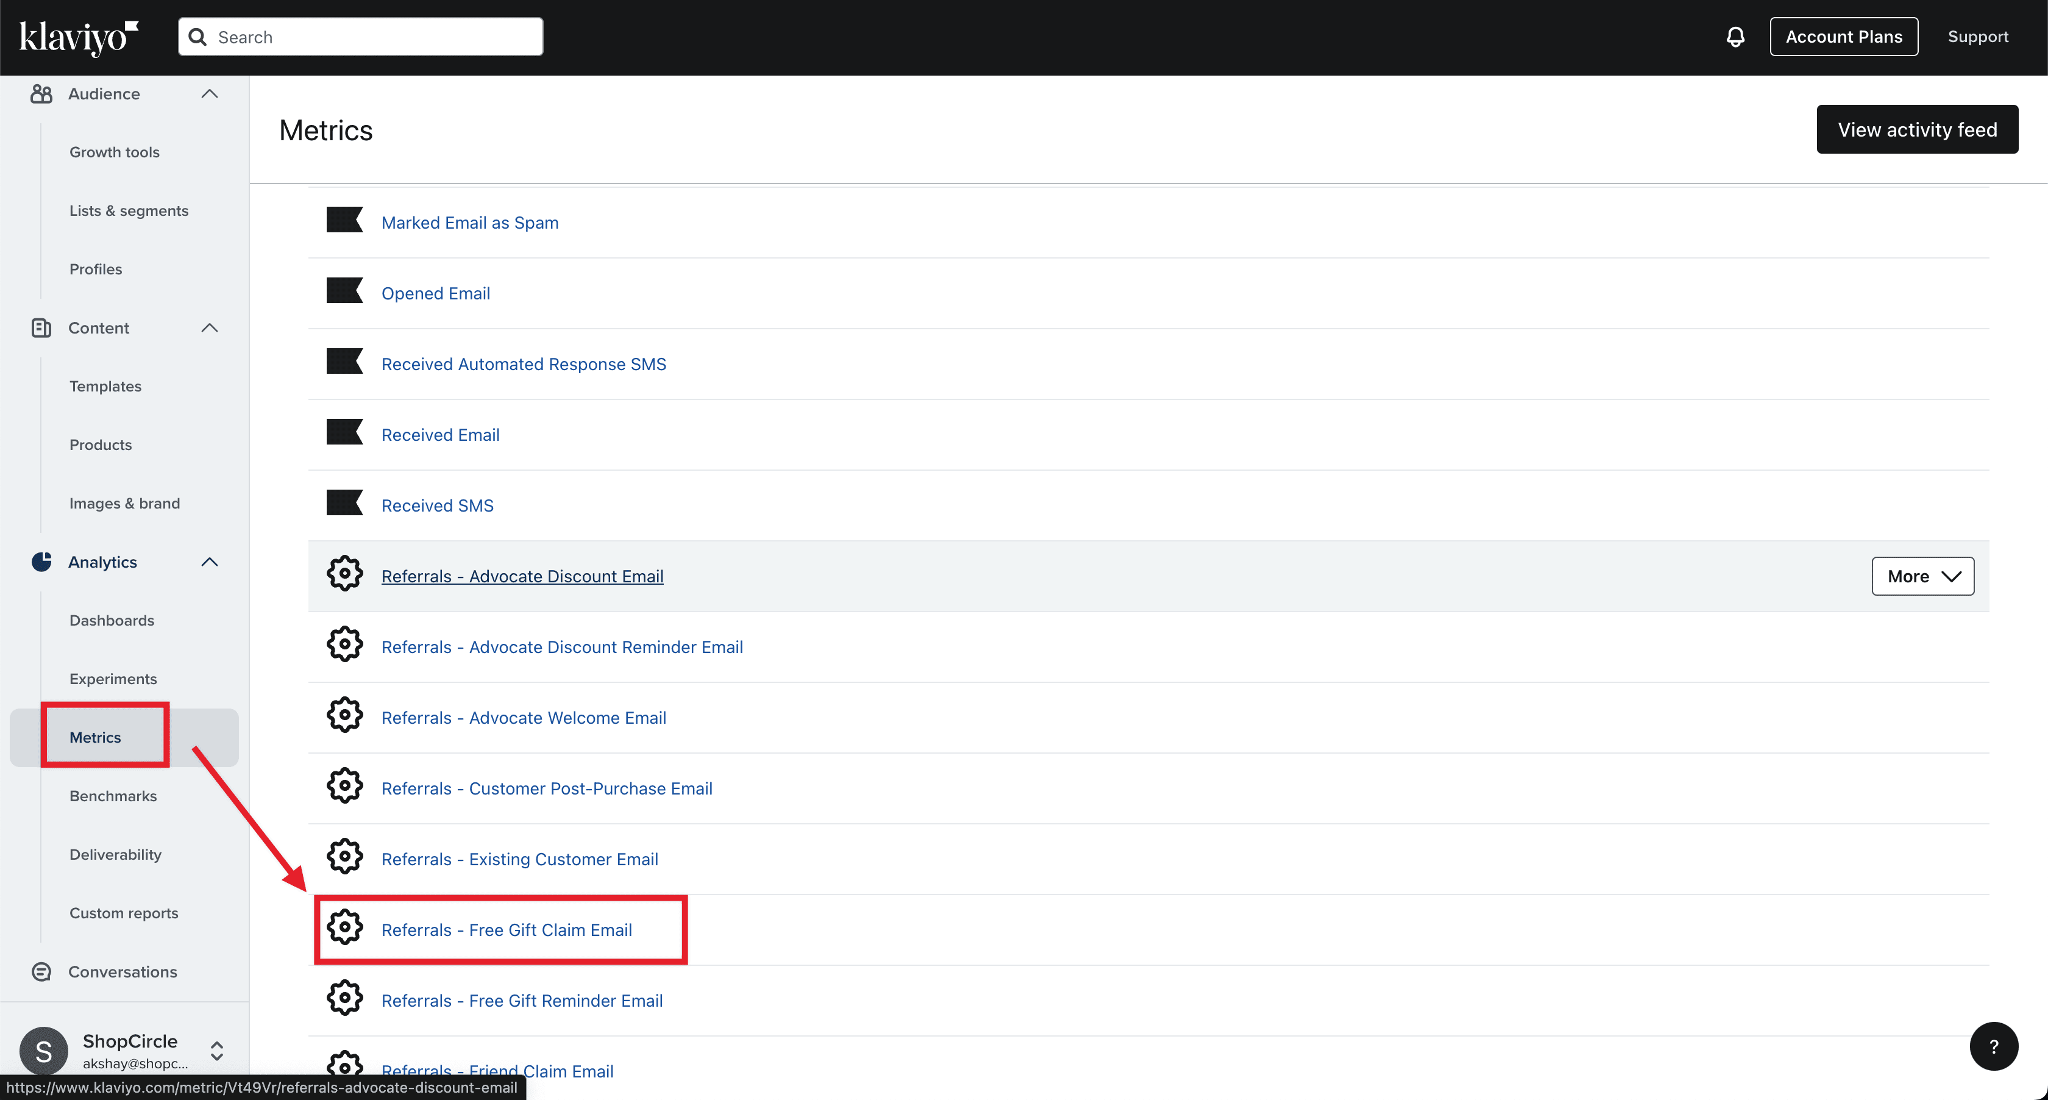Click the Conversations chat bubble icon
This screenshot has height=1100, width=2048.
click(41, 972)
